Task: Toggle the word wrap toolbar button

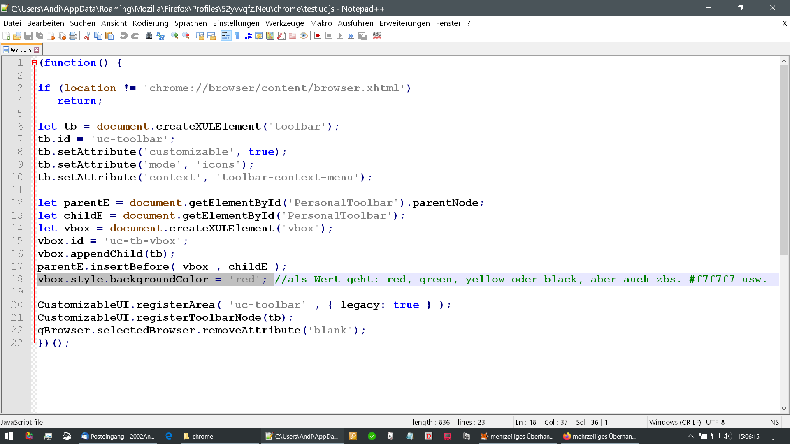Action: pyautogui.click(x=226, y=36)
